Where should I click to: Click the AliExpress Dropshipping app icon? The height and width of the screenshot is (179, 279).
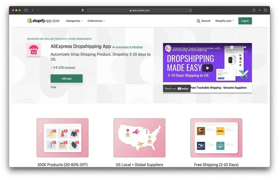34,50
